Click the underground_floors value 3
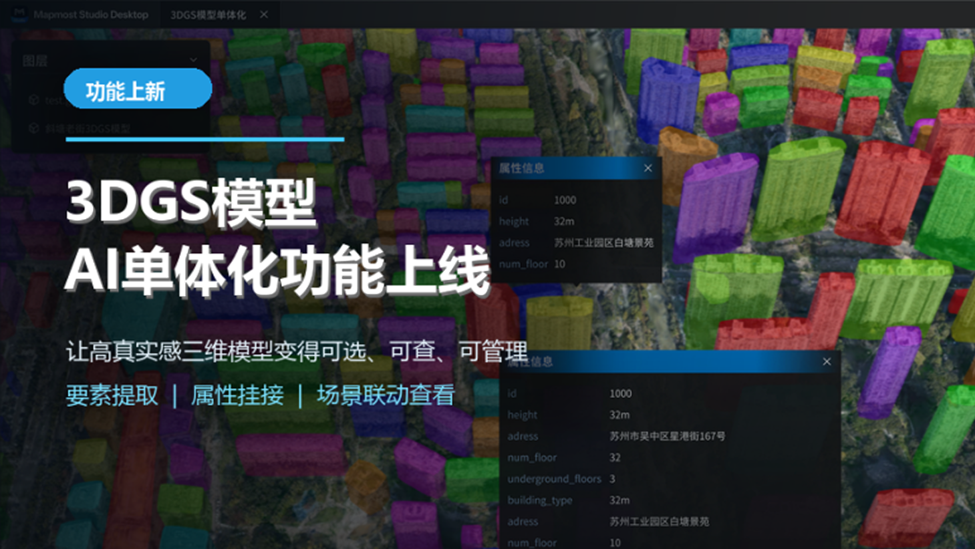Image resolution: width=975 pixels, height=549 pixels. [x=612, y=479]
